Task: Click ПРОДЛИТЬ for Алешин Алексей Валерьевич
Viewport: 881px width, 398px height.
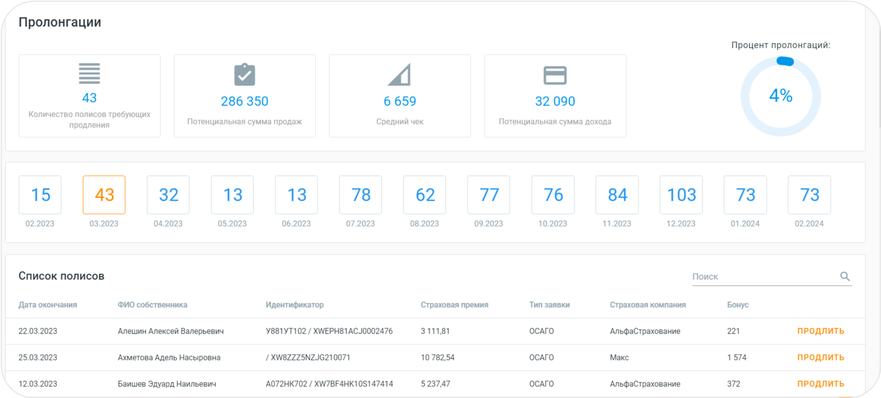Action: [x=821, y=331]
